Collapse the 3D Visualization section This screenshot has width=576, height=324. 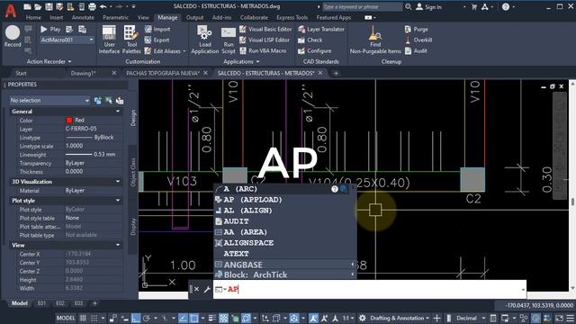pyautogui.click(x=118, y=182)
